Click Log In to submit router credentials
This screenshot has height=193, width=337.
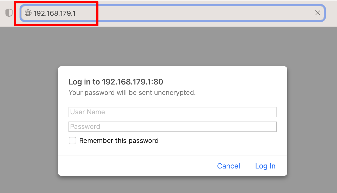click(x=265, y=166)
